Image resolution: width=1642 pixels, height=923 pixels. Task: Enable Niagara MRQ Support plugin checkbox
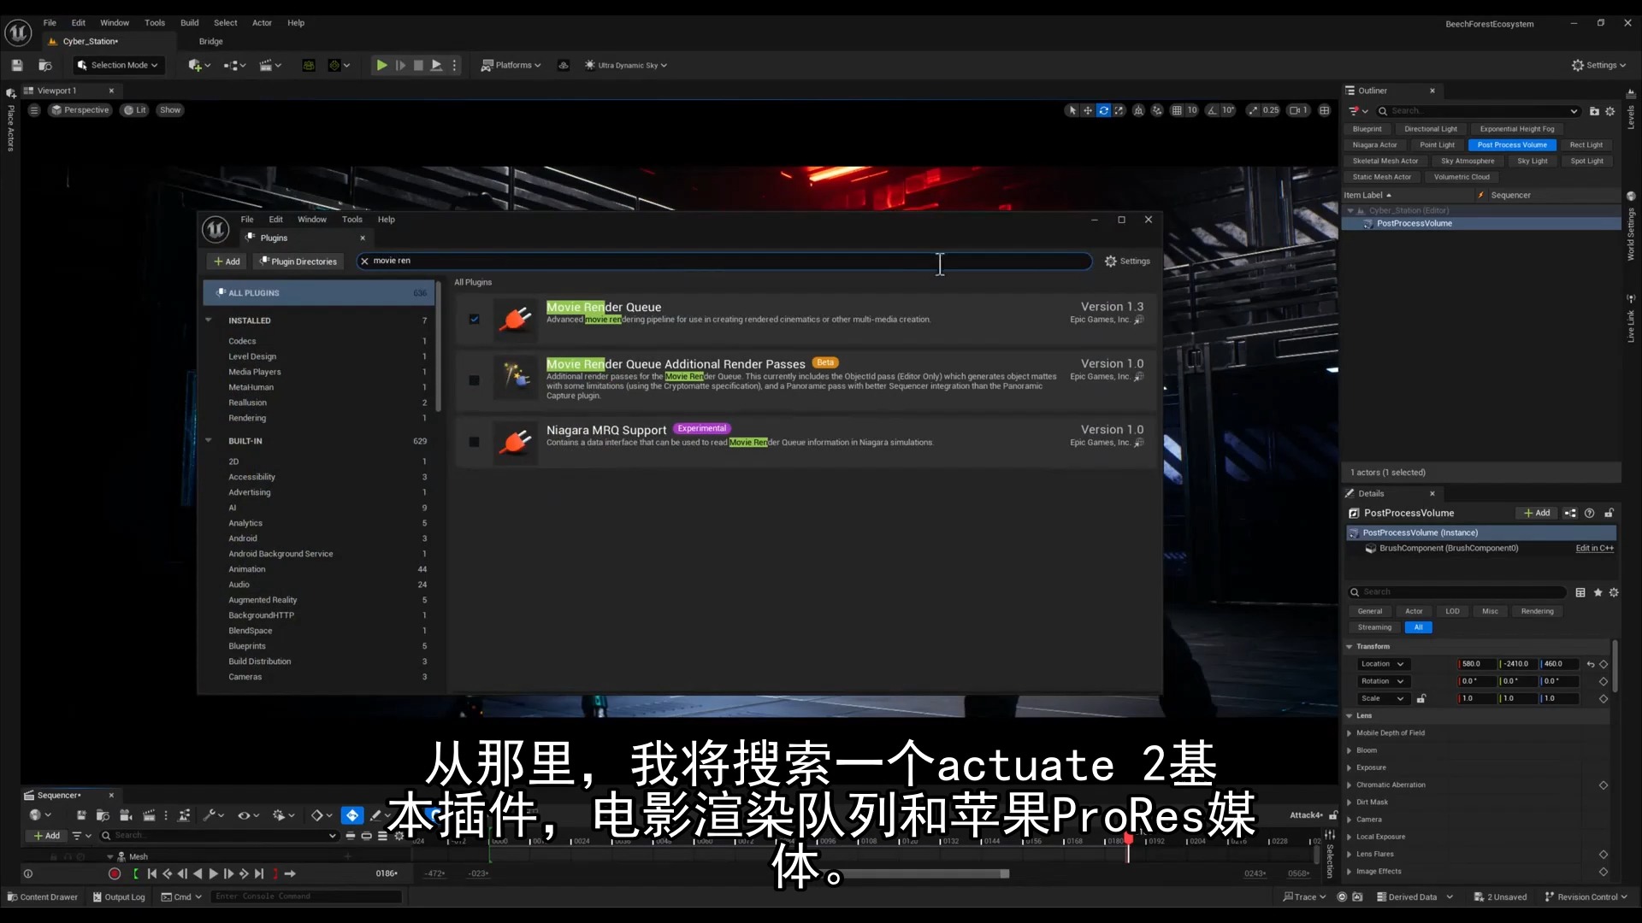tap(474, 442)
